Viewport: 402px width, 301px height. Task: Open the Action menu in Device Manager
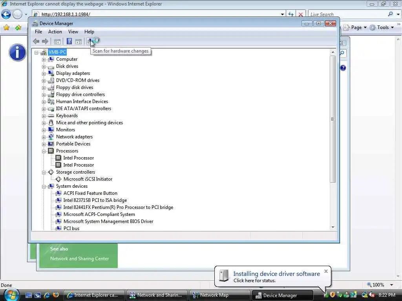55,32
